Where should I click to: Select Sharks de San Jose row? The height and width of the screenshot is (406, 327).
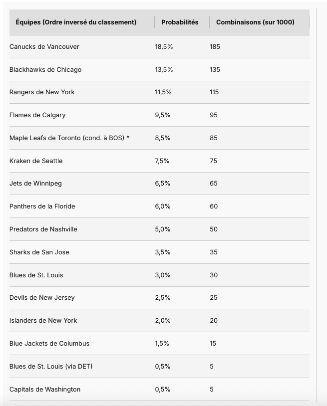(x=39, y=252)
